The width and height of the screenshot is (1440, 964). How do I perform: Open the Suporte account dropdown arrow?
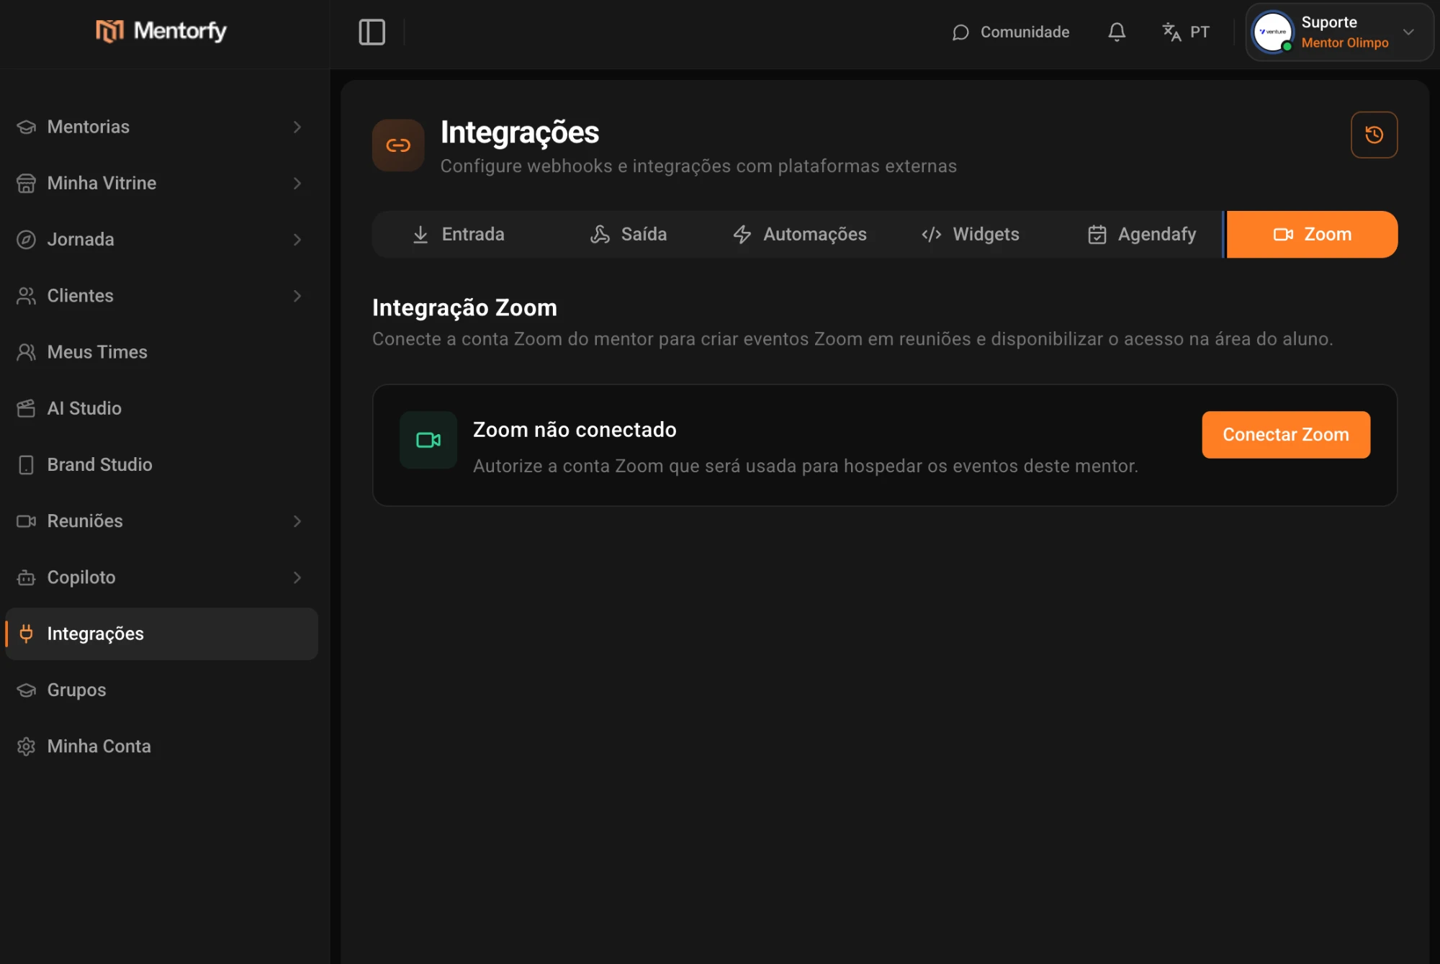[1408, 32]
